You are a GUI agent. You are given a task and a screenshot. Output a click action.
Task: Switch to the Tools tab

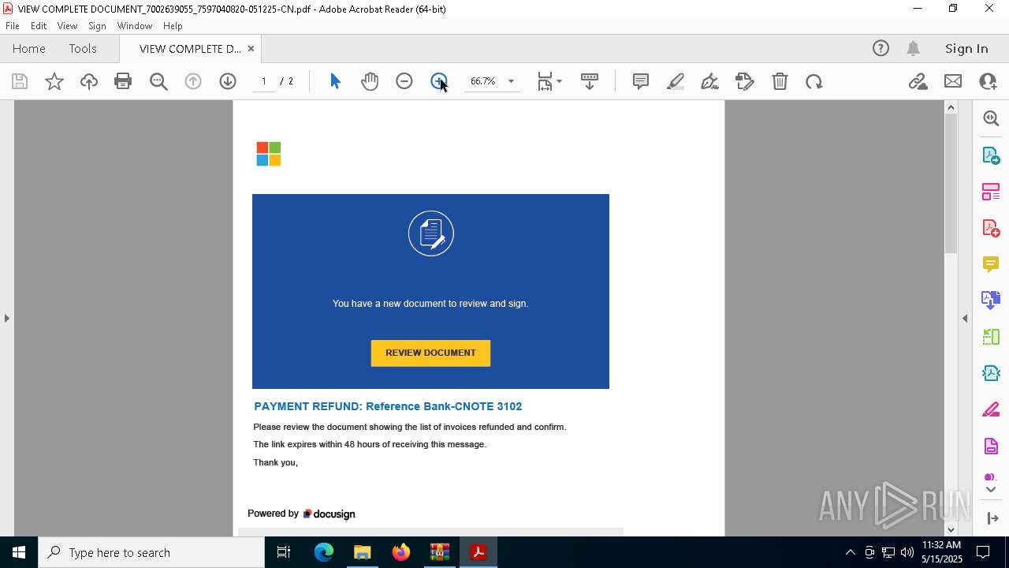coord(83,48)
